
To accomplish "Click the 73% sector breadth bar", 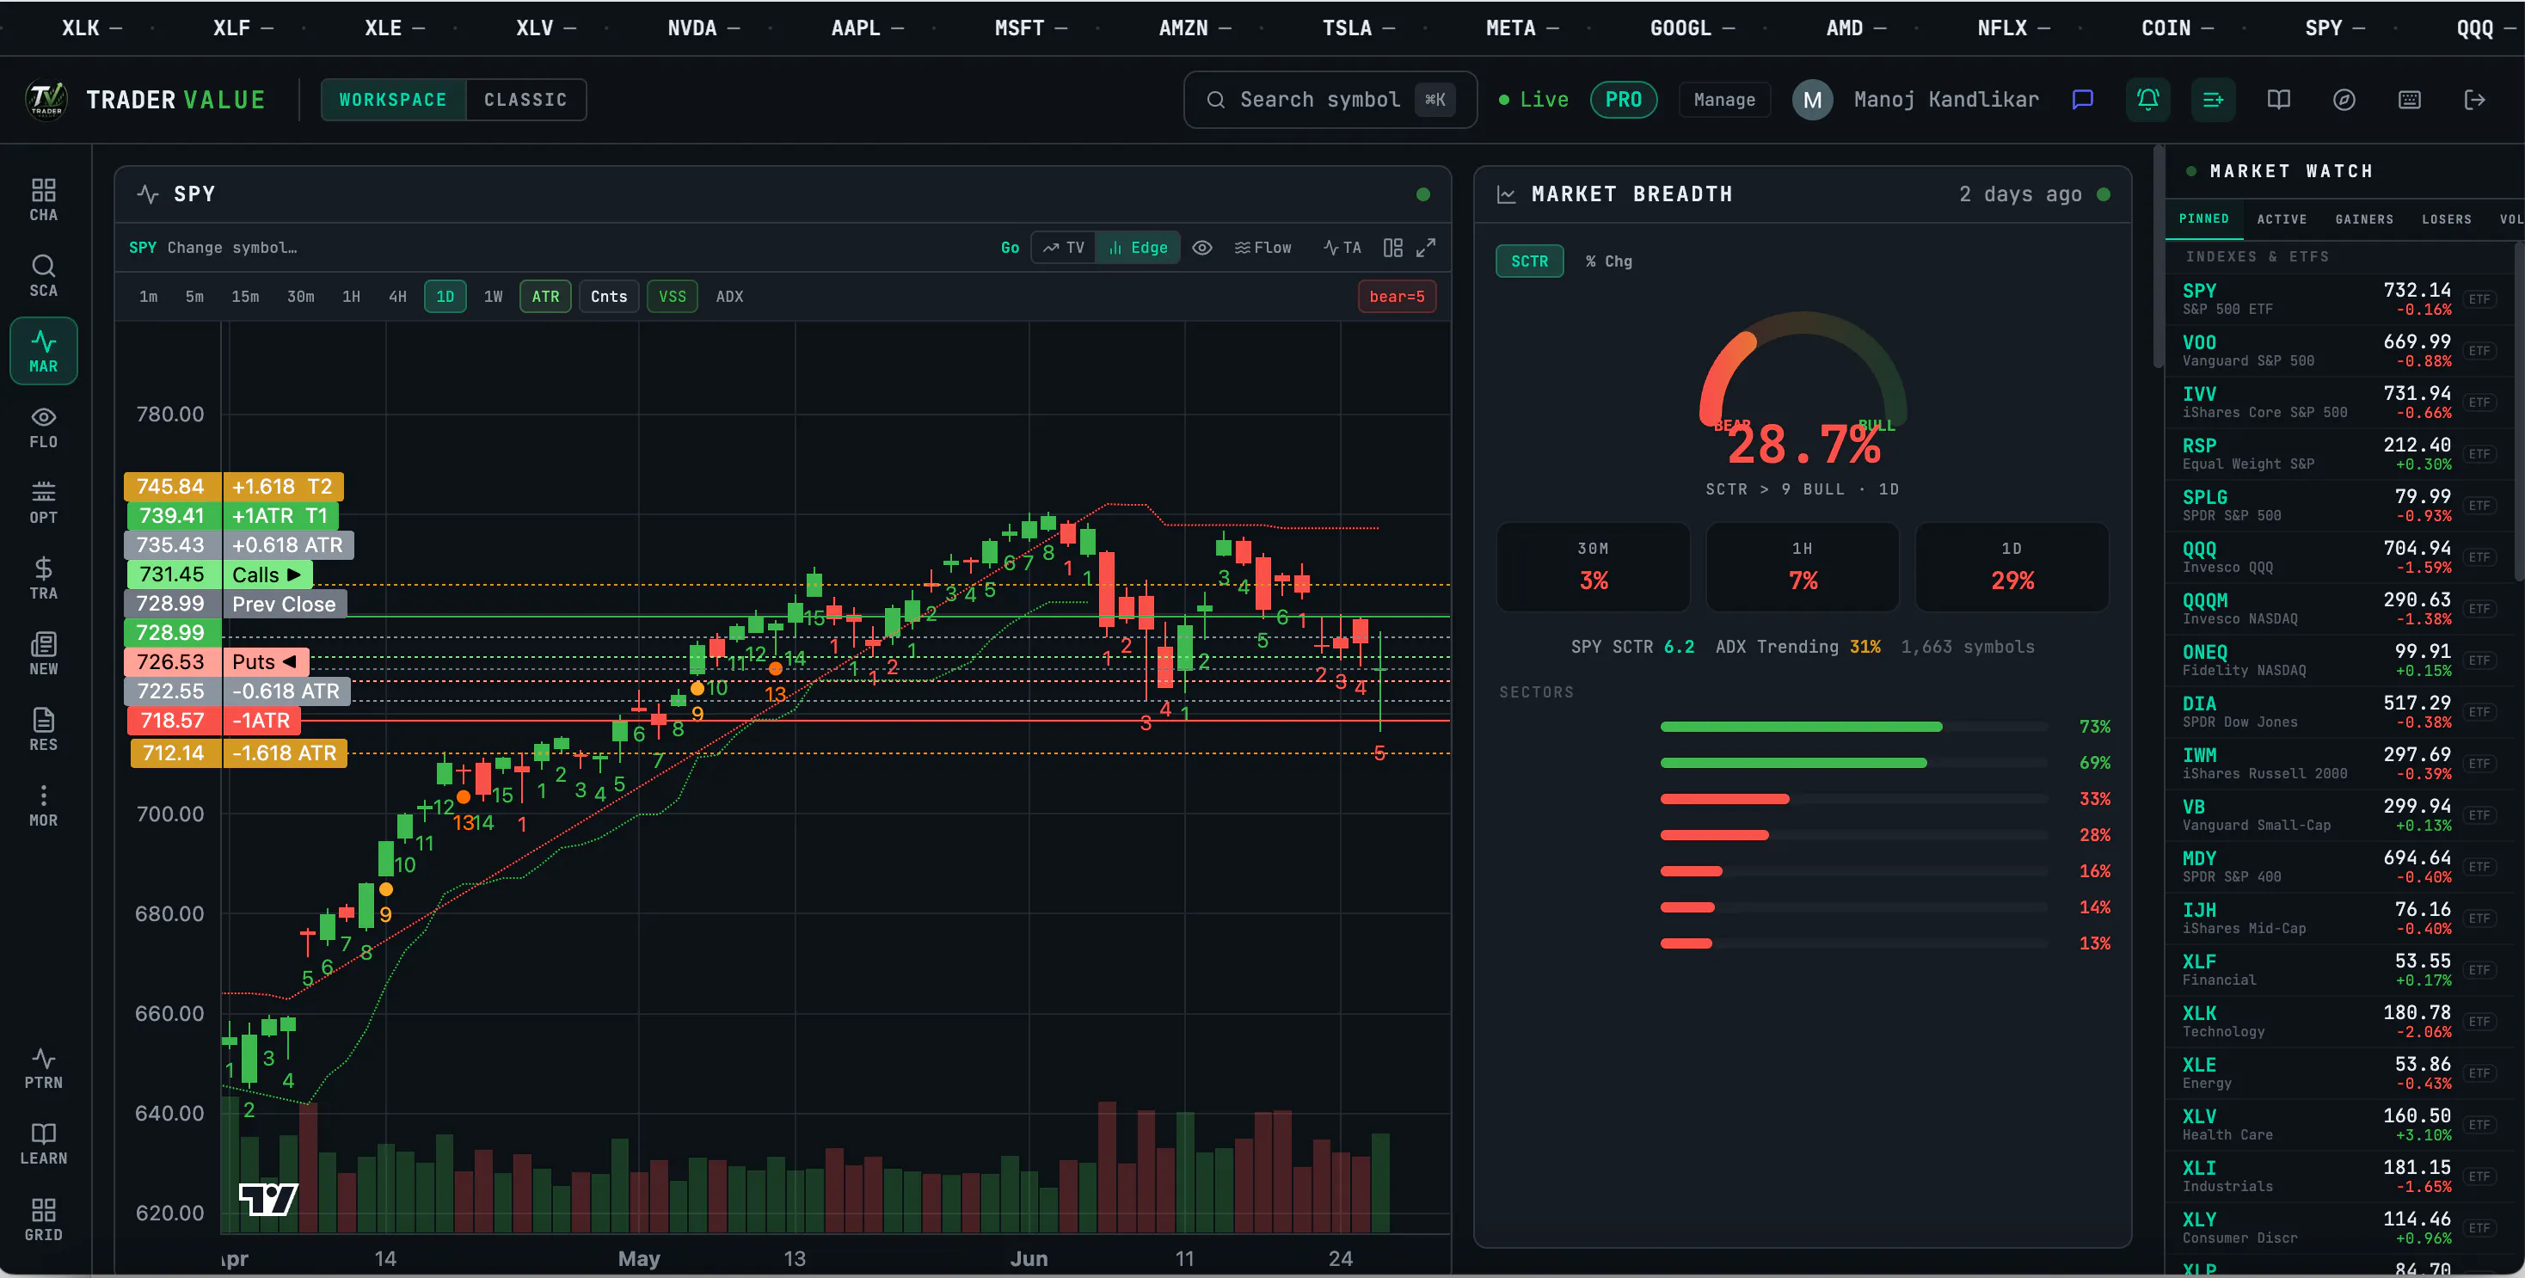I will (x=1854, y=726).
